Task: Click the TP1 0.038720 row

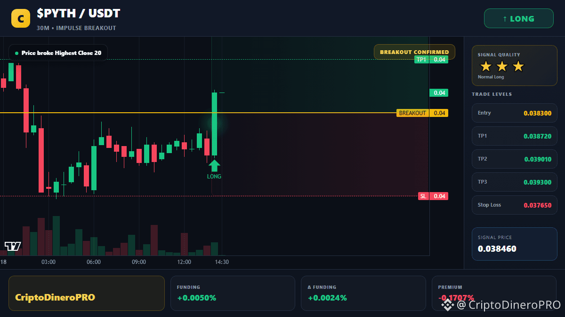Action: tap(514, 136)
